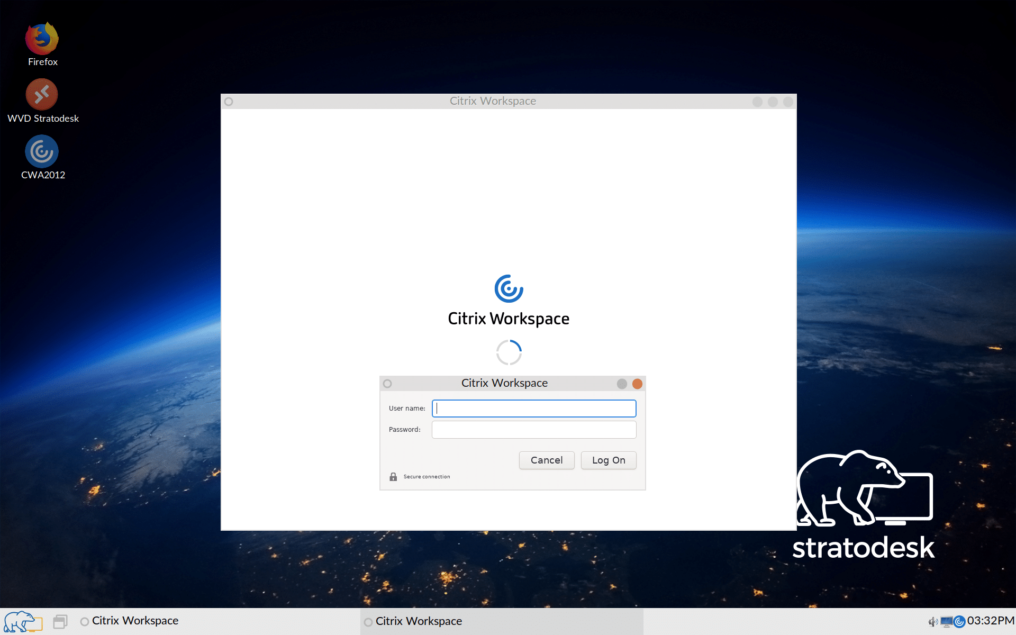This screenshot has height=635, width=1016.
Task: Minimize the main Citrix Workspace window
Action: tap(757, 102)
